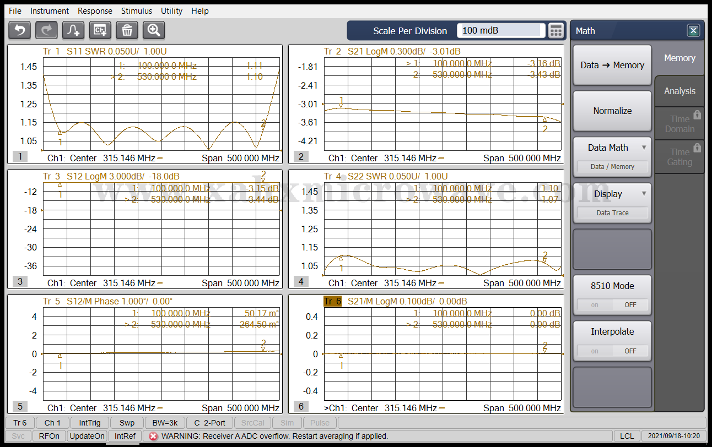Click the BW=3k status button

(x=165, y=423)
